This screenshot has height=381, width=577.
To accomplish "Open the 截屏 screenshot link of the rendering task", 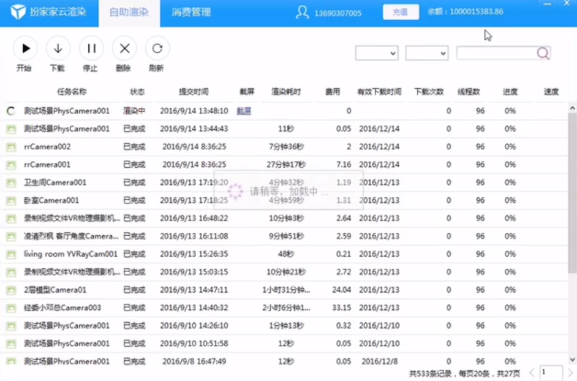I will (x=244, y=111).
